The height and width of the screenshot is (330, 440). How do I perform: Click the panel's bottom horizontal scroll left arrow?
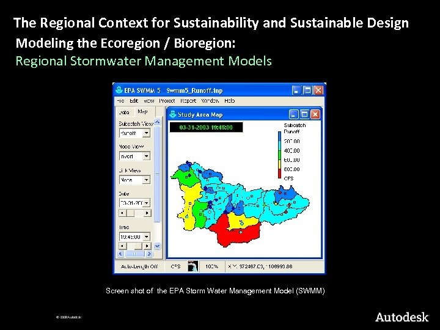pos(121,254)
